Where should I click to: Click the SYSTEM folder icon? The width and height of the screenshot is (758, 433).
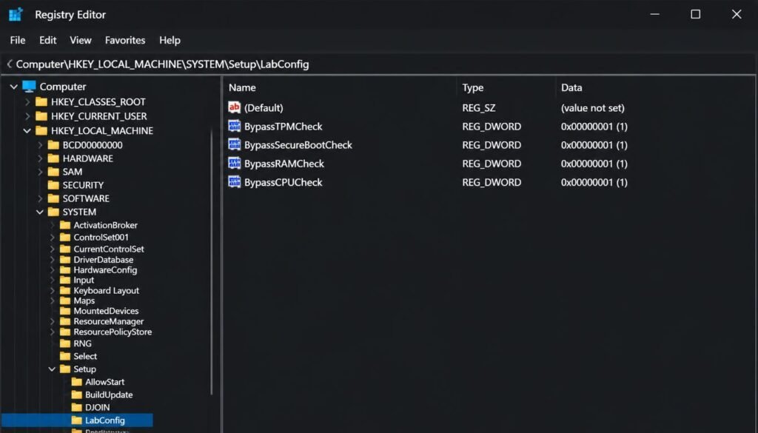coord(53,212)
